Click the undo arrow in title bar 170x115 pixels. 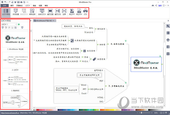[5, 2]
